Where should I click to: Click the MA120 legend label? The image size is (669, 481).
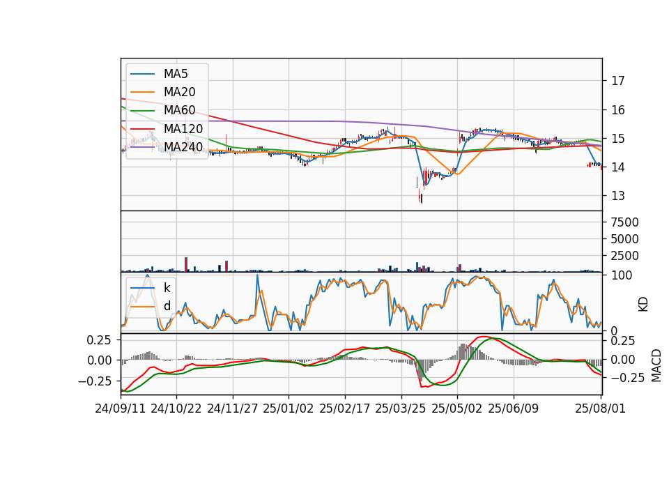pyautogui.click(x=183, y=128)
